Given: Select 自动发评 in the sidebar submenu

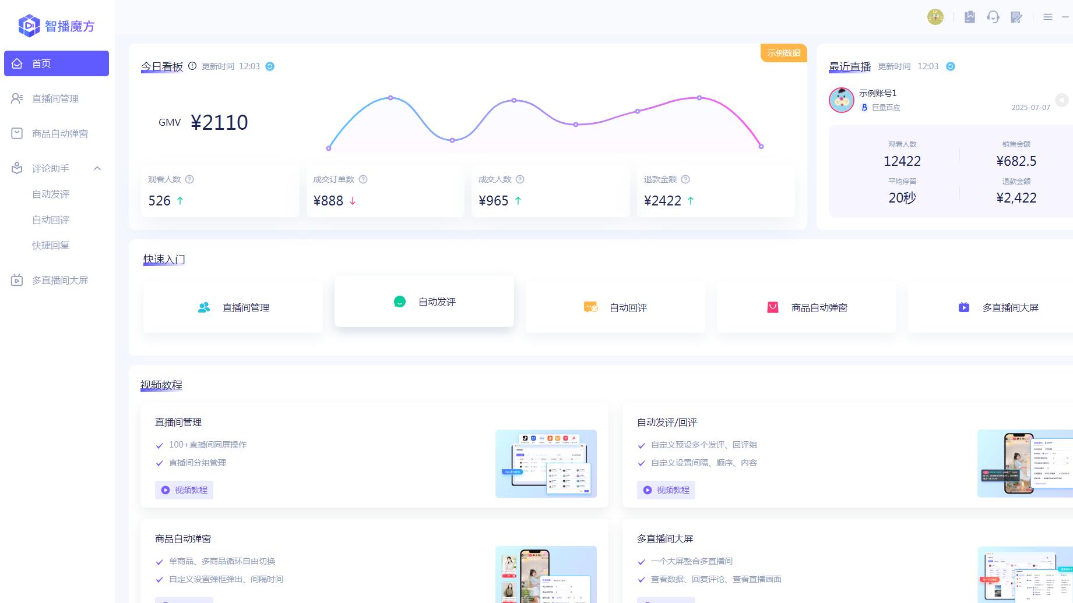Looking at the screenshot, I should [x=51, y=194].
